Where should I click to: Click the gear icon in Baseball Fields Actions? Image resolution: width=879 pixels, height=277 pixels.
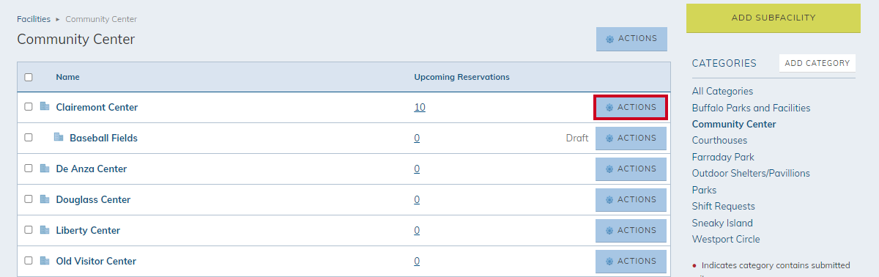pos(609,138)
